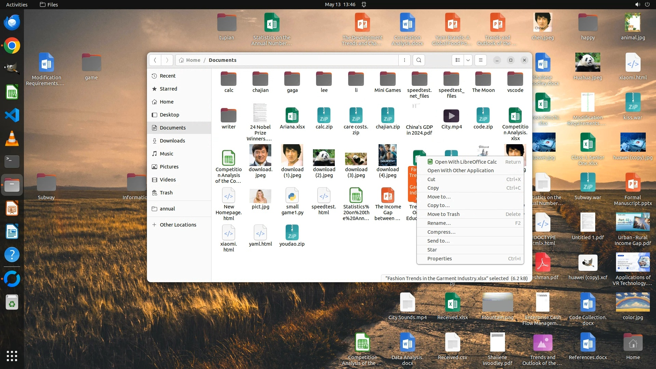The width and height of the screenshot is (656, 369).
Task: Expand the view options dropdown arrow
Action: [468, 60]
